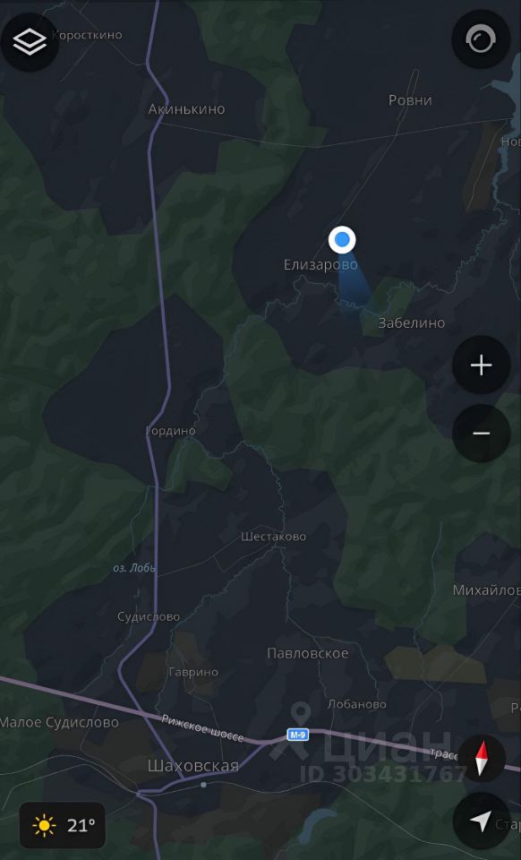Image resolution: width=521 pixels, height=860 pixels.
Task: Open the weather widget showing 21°
Action: 63,825
